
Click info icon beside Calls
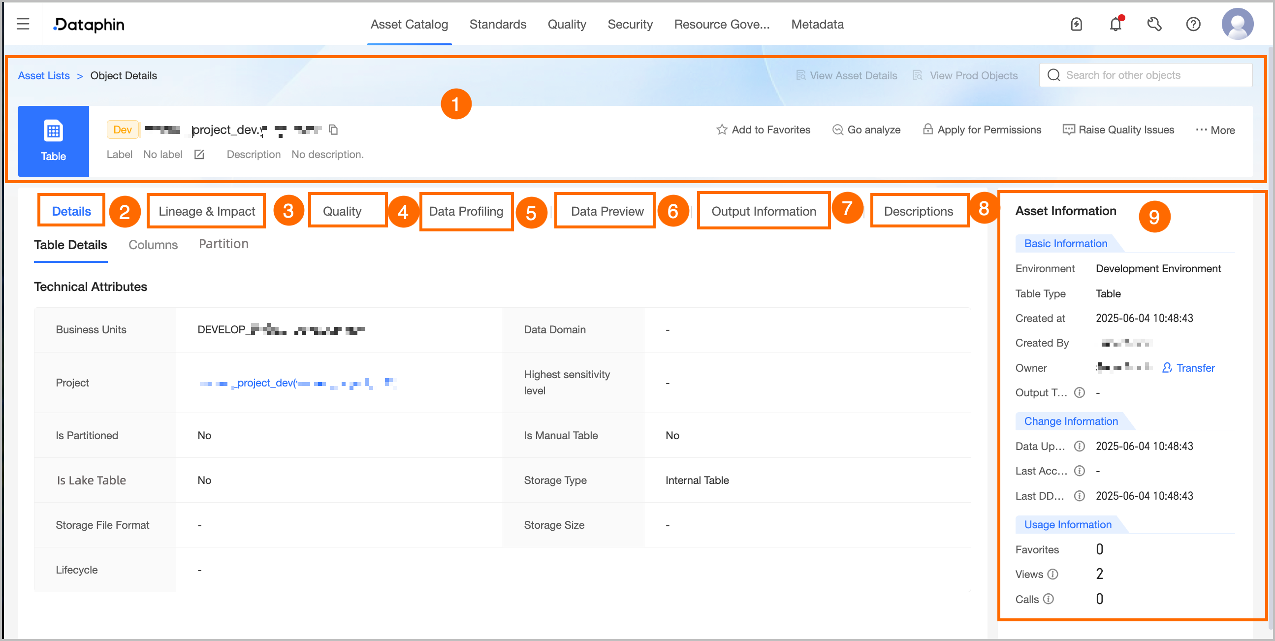coord(1049,599)
